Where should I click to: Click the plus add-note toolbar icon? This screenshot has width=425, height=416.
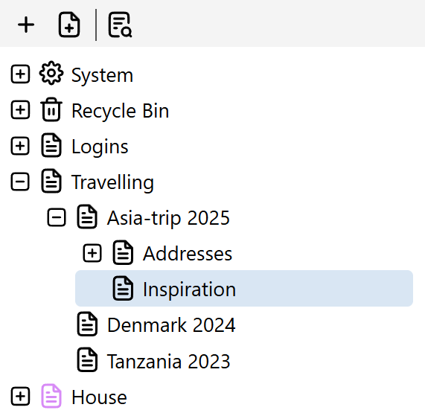pos(26,25)
